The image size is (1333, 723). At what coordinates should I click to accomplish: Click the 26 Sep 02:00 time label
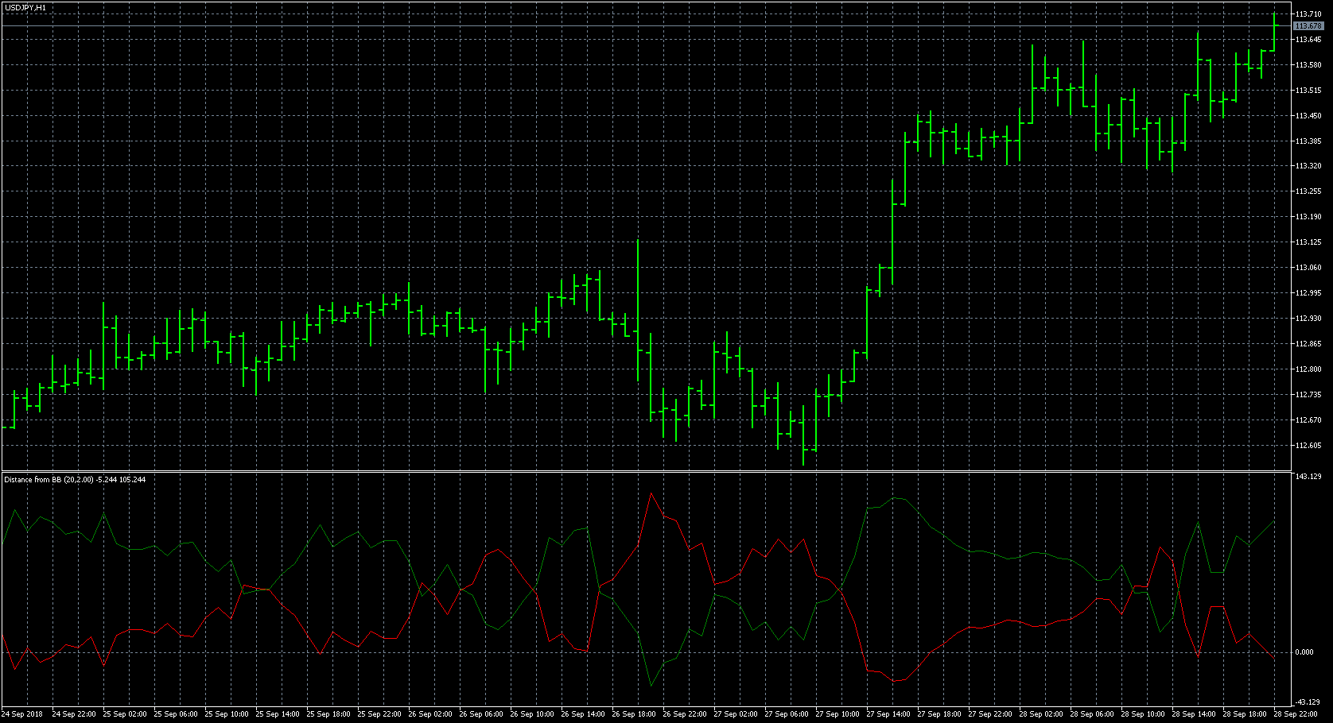(x=430, y=714)
